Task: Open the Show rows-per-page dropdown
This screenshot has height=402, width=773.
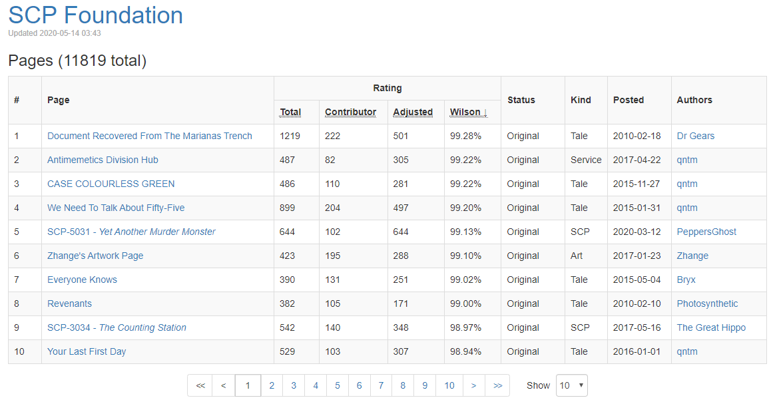Action: click(572, 385)
